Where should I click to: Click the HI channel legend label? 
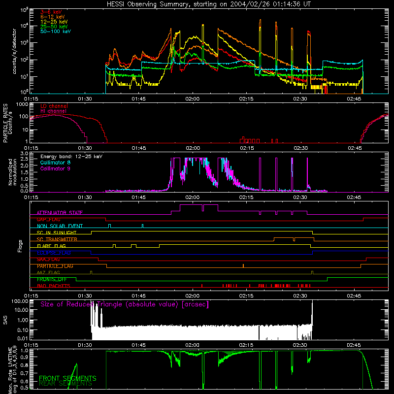click(53, 111)
